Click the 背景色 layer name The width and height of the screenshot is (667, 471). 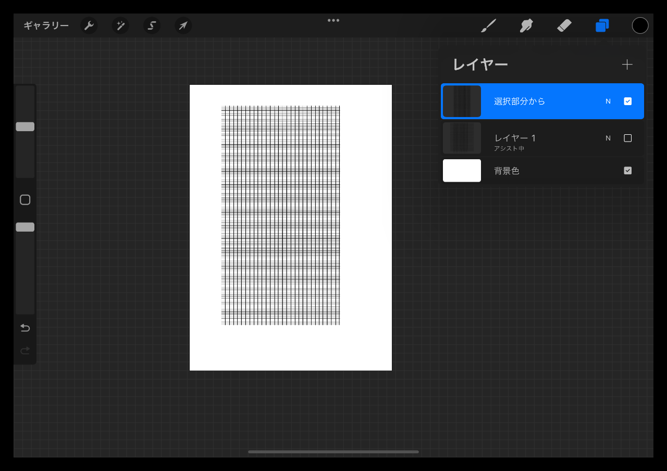click(x=507, y=171)
